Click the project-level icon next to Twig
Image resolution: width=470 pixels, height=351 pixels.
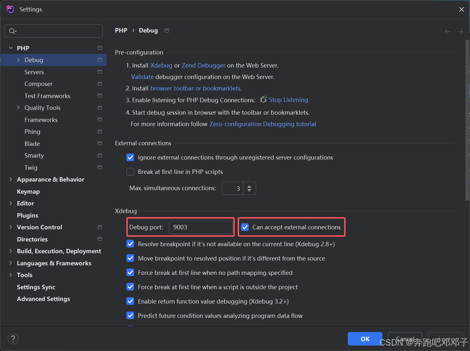pos(100,167)
